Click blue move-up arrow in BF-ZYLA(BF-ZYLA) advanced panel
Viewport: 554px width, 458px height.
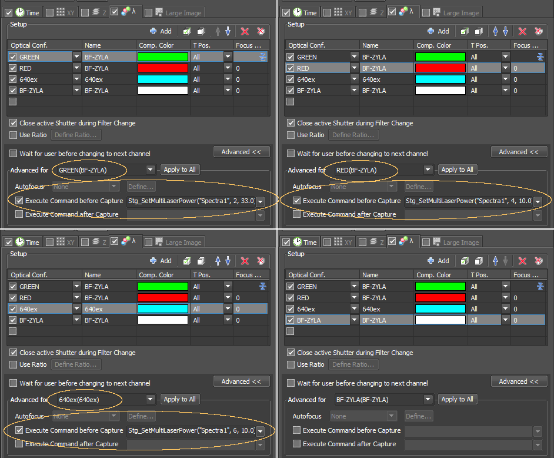(x=495, y=261)
